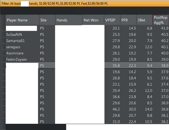Sort table by 3Bet header
This screenshot has width=169, height=130.
[145, 20]
